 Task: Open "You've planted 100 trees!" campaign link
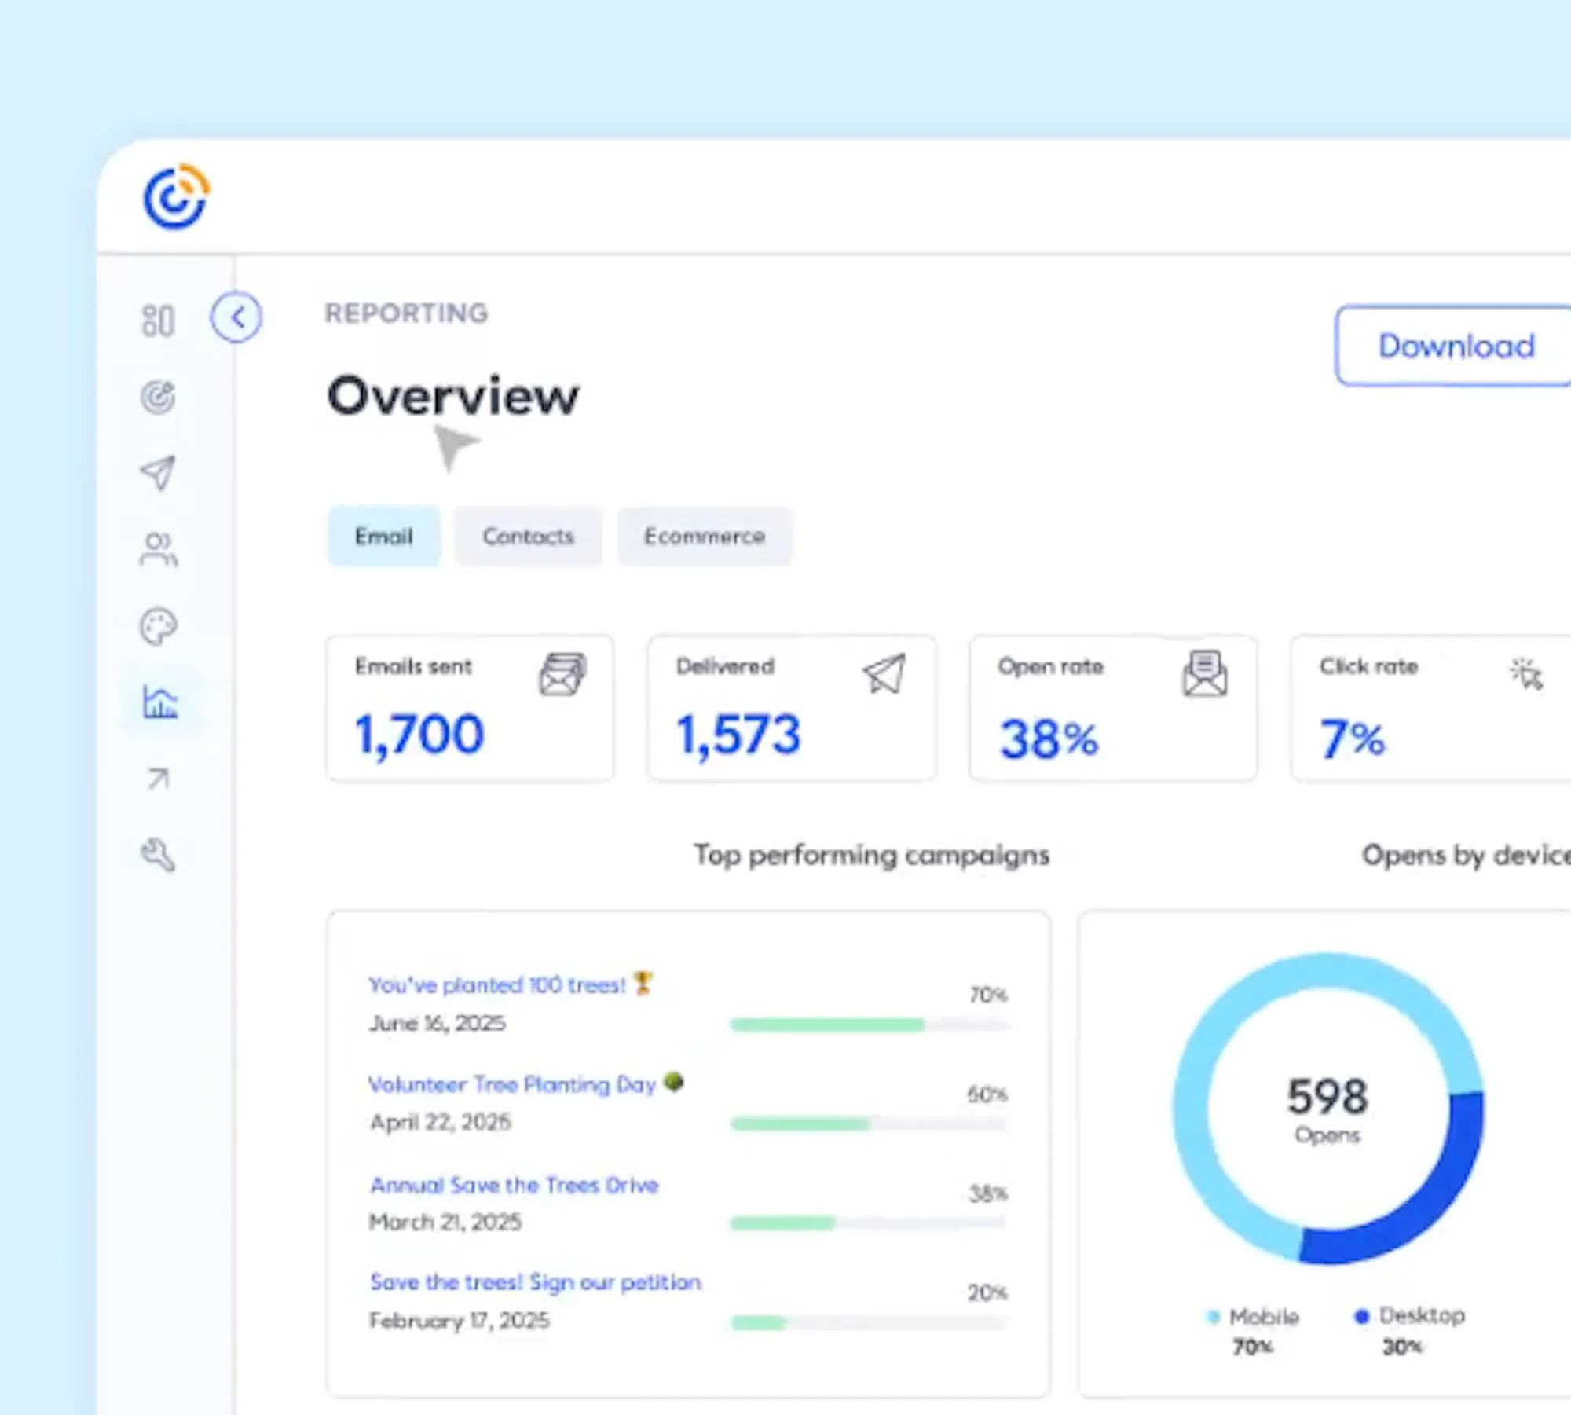[x=497, y=985]
